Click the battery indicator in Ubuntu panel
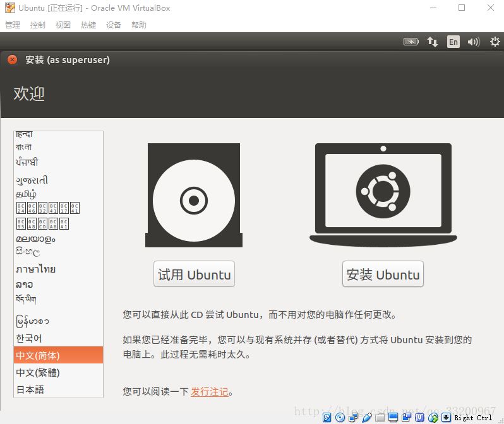This screenshot has width=504, height=424. [x=411, y=42]
